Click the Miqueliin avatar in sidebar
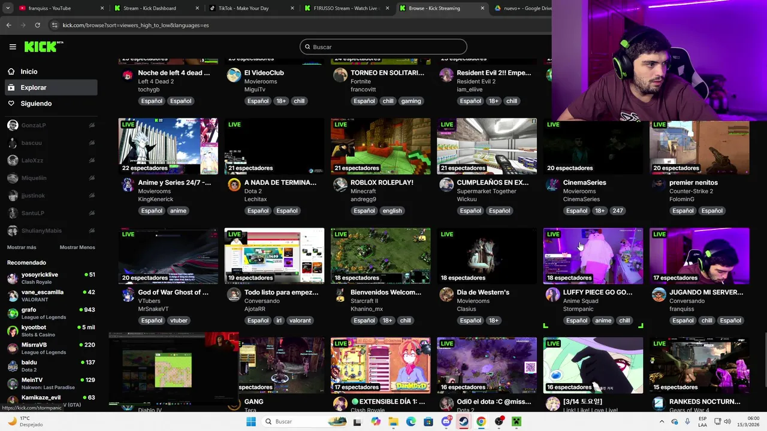The height and width of the screenshot is (431, 767). (x=13, y=178)
